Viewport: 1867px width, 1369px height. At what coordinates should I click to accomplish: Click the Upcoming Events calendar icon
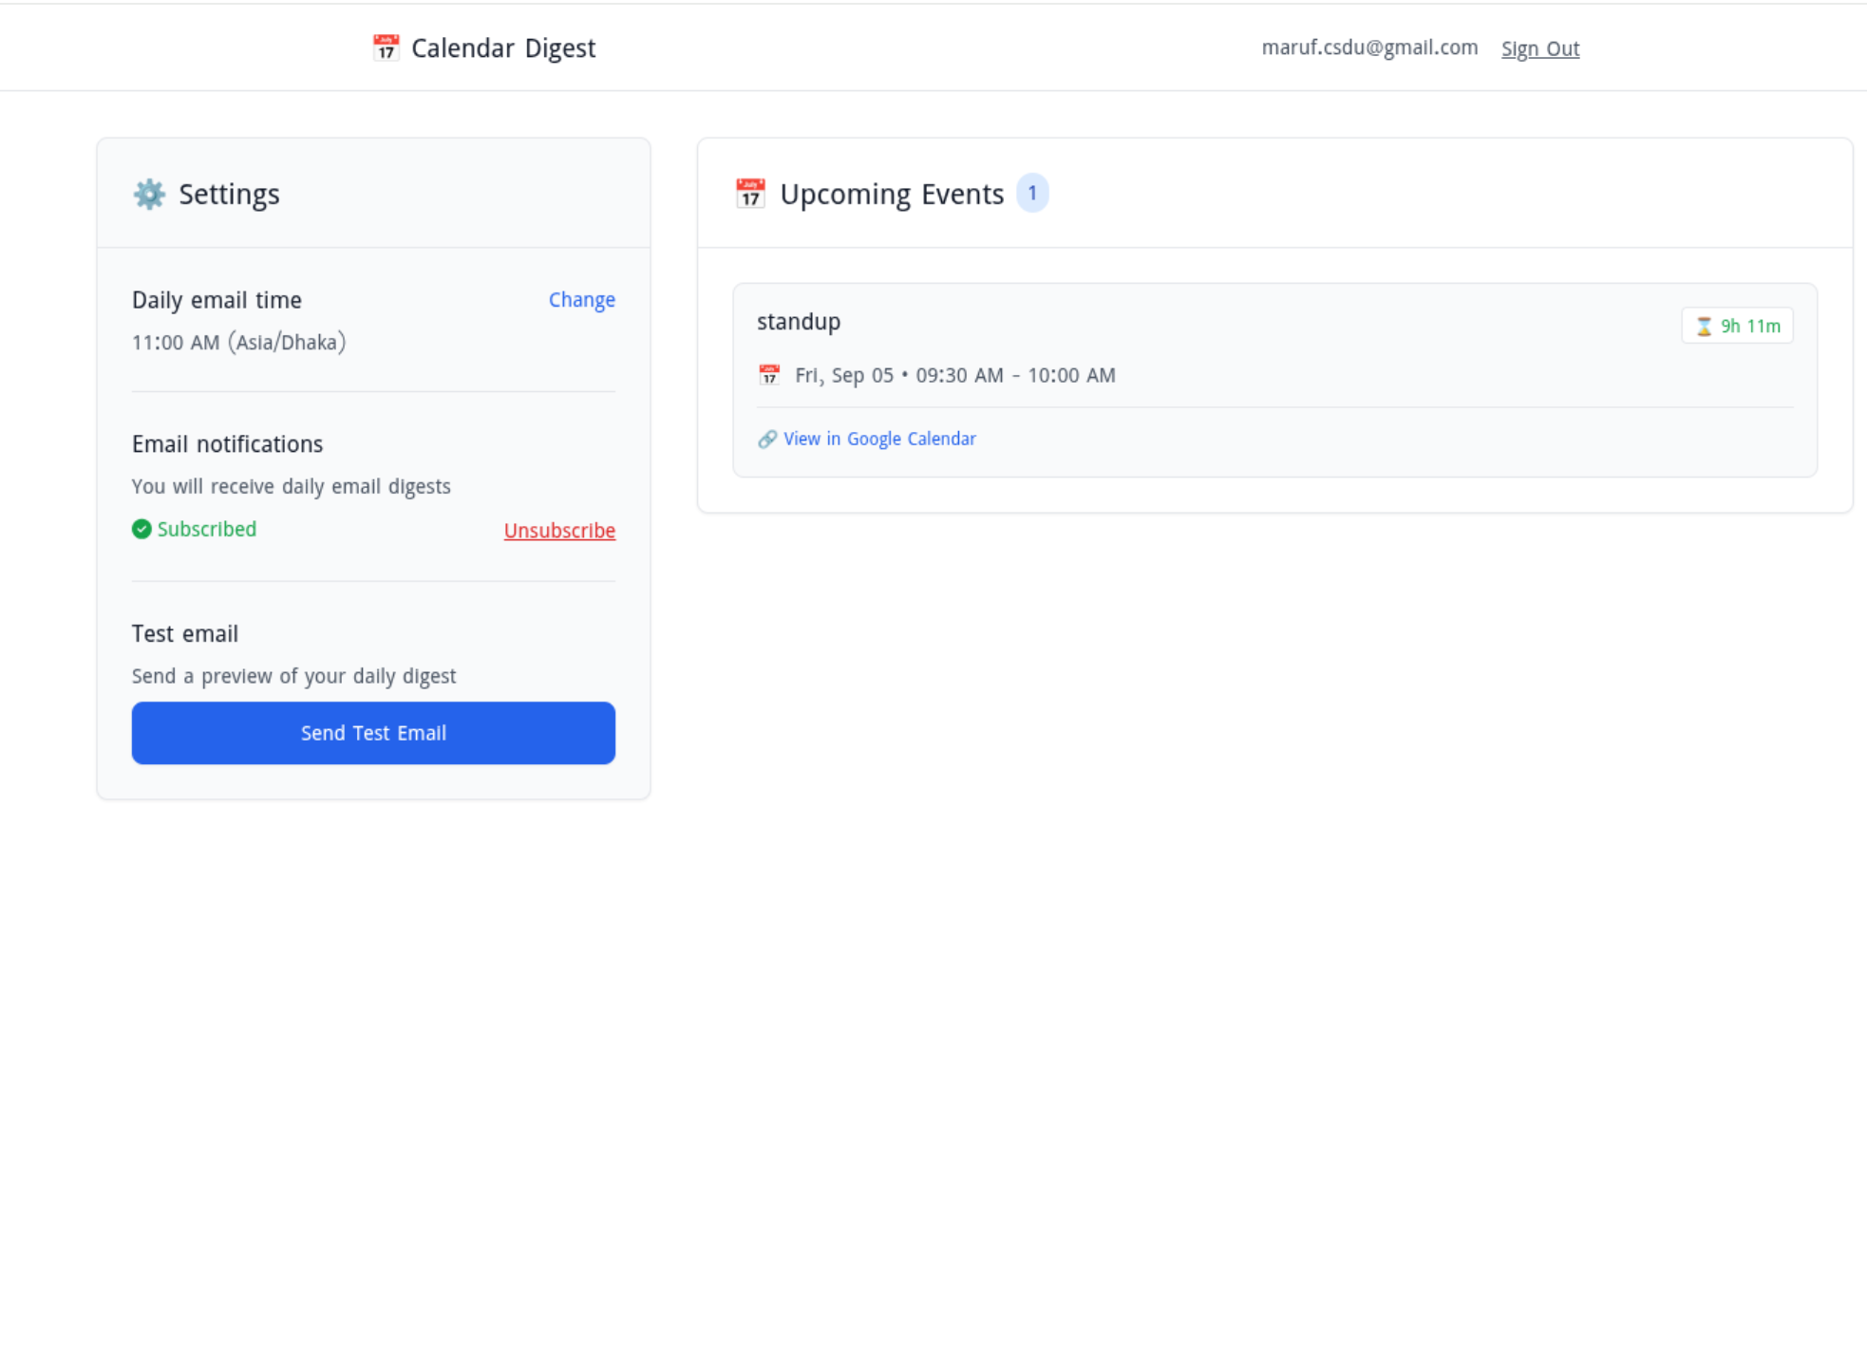pos(750,194)
